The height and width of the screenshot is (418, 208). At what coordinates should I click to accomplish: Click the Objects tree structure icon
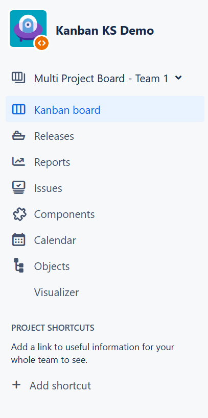(19, 265)
